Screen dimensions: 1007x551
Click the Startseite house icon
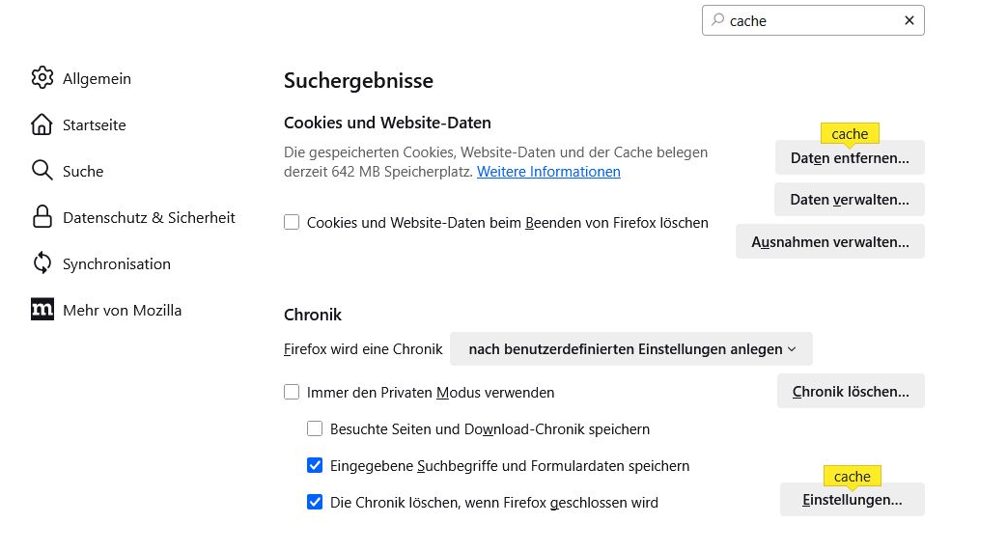tap(42, 124)
